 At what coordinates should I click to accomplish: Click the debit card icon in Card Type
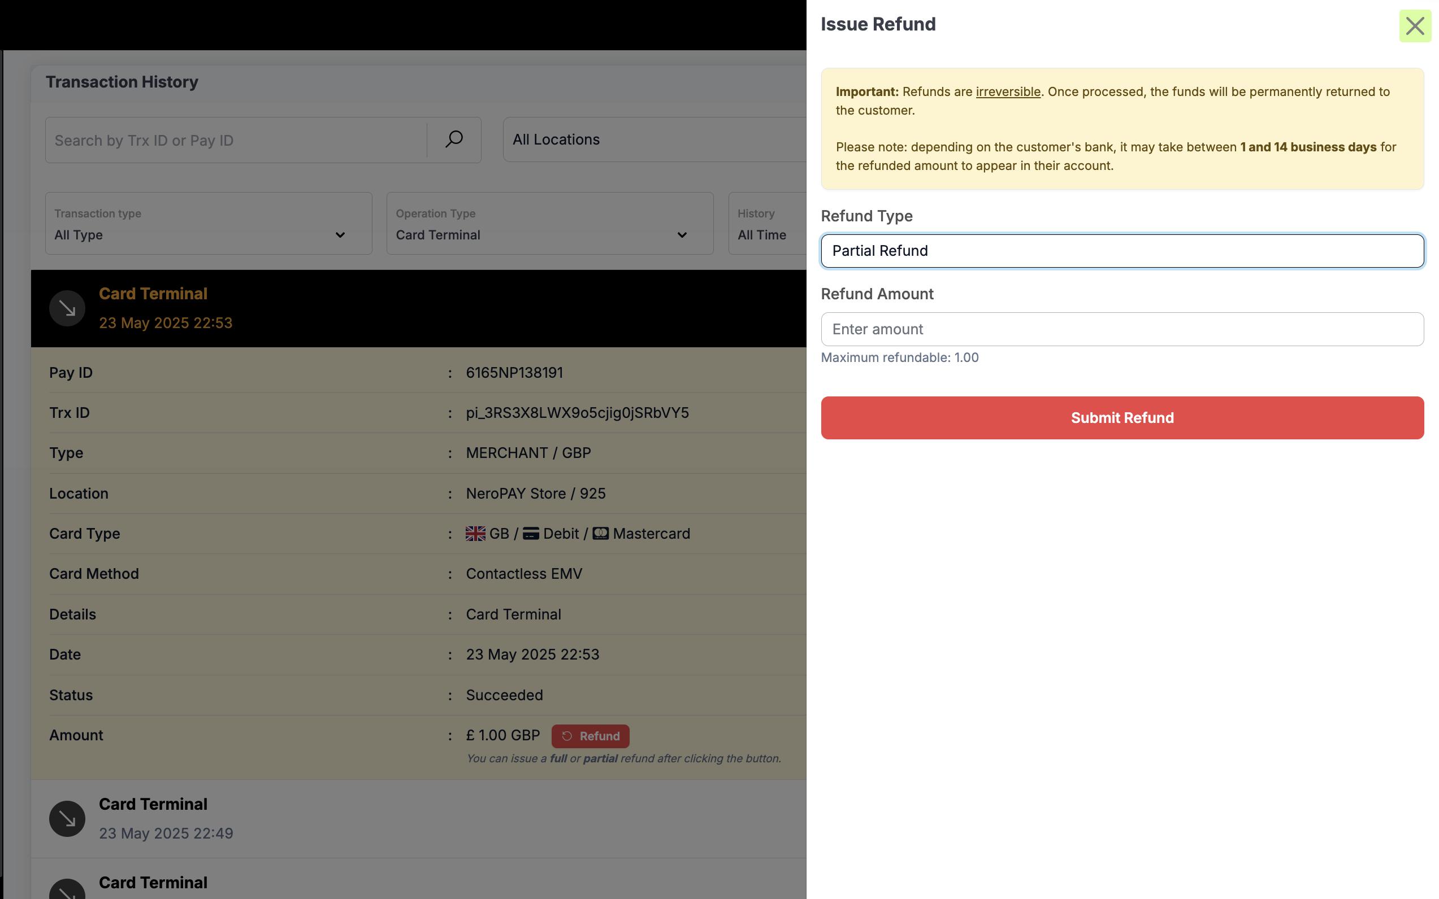point(530,533)
